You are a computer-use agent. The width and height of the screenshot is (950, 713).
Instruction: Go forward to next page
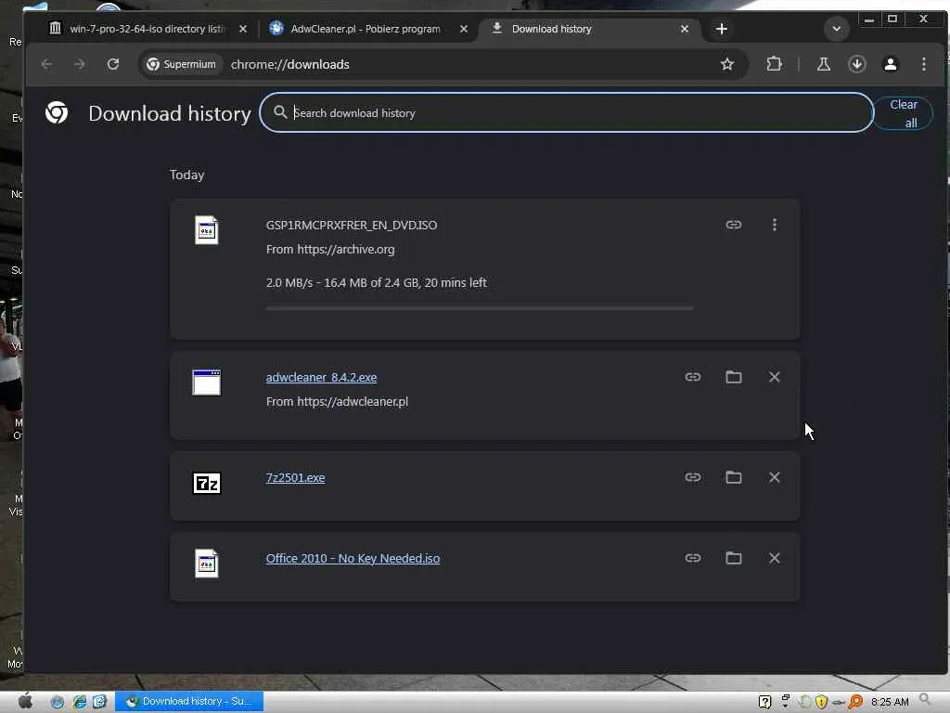pos(80,64)
